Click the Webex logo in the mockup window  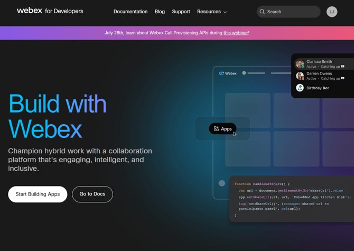click(228, 73)
